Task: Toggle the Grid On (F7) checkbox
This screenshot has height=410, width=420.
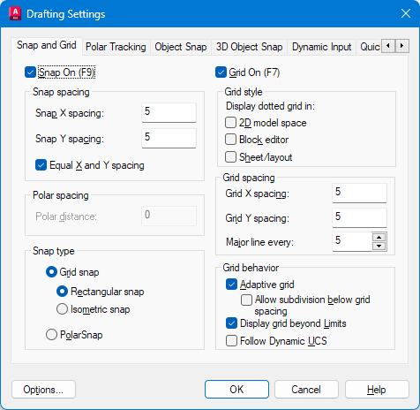Action: click(x=221, y=72)
